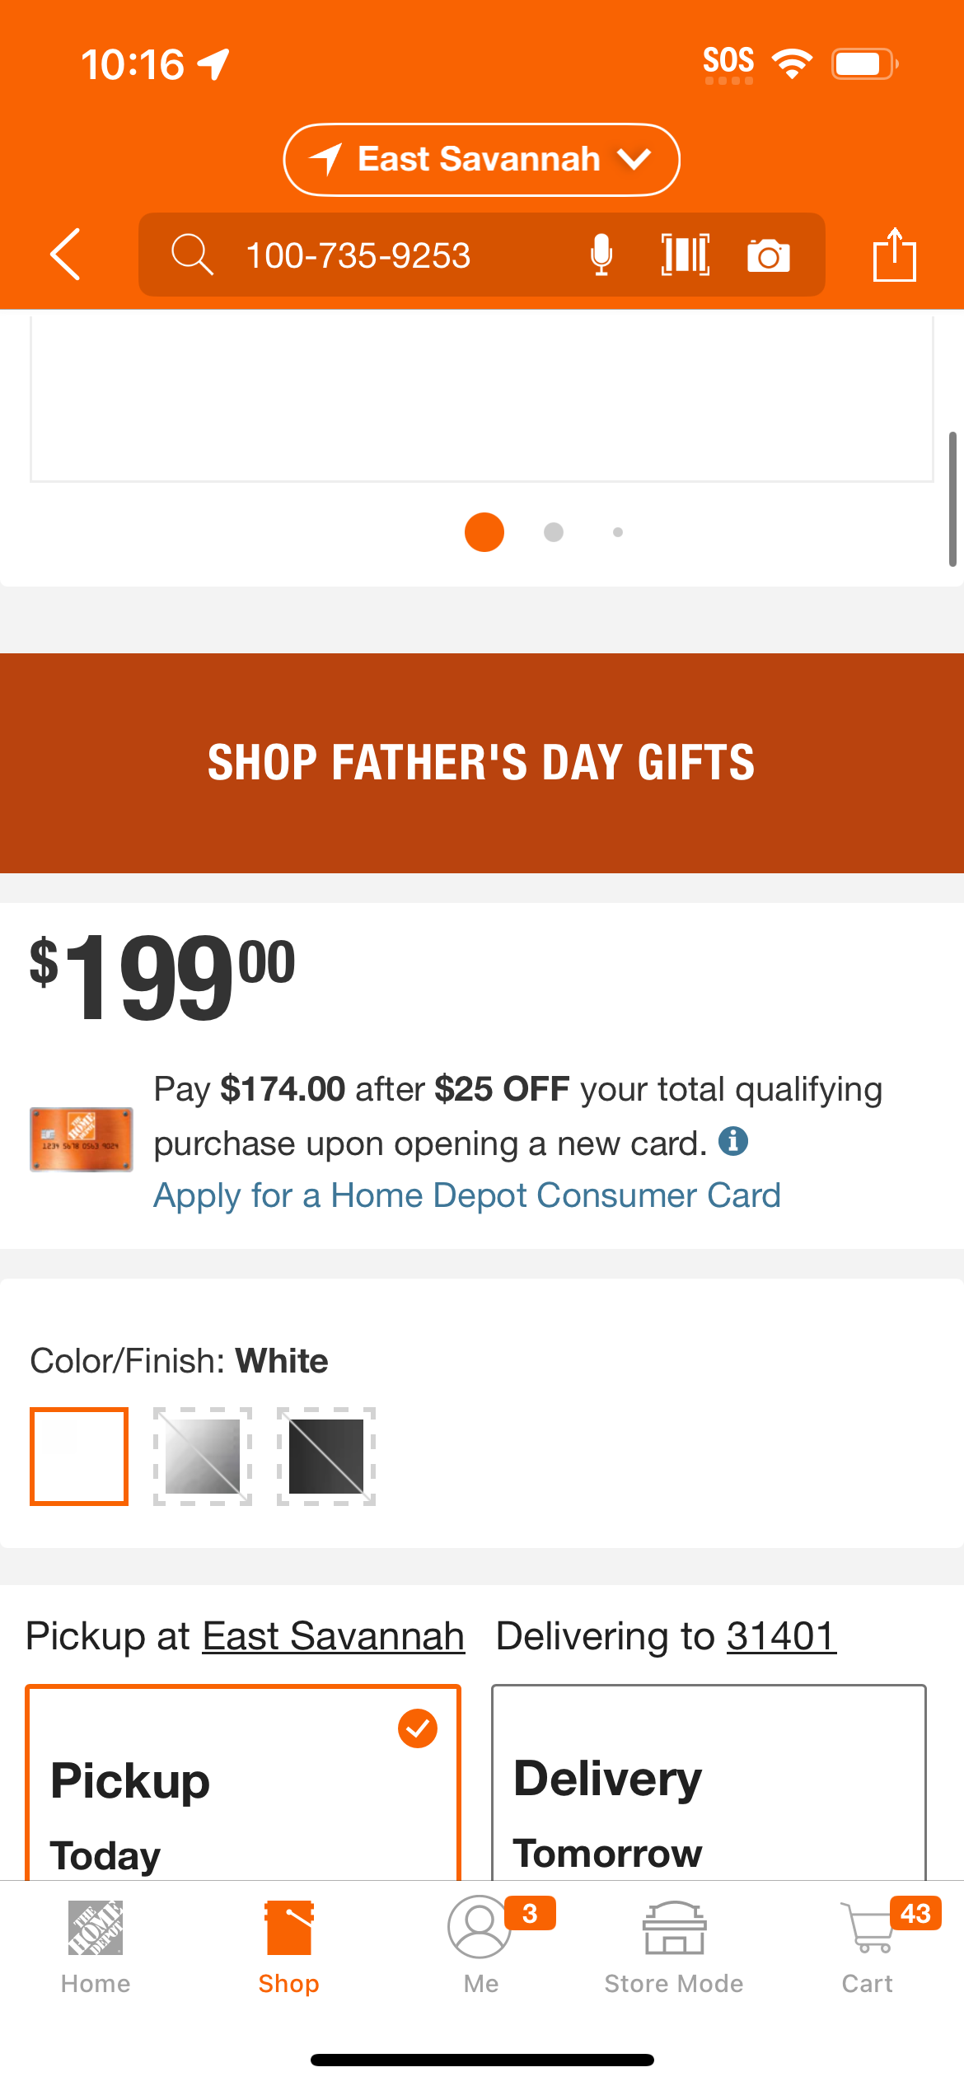The width and height of the screenshot is (964, 2086).
Task: Change delivery ZIP code 31401
Action: (781, 1636)
